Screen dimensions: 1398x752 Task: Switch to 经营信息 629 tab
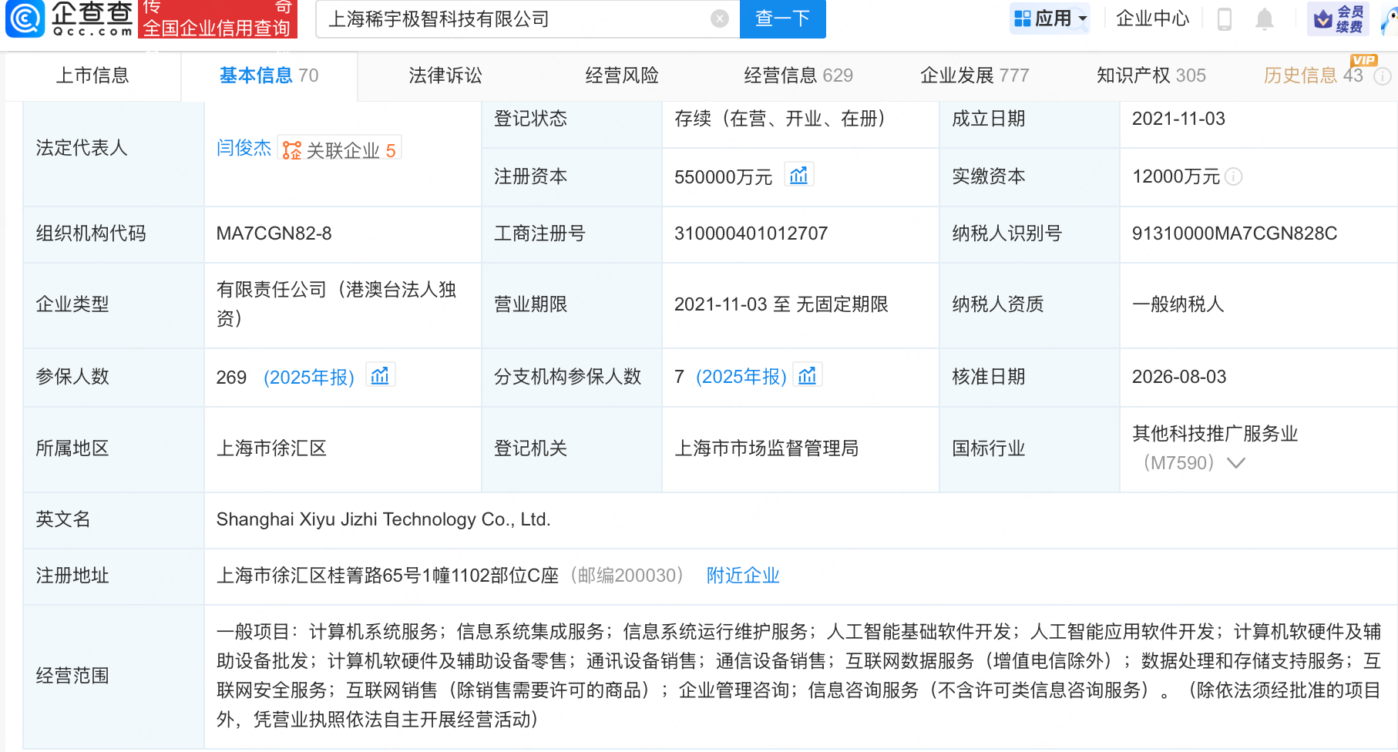pos(798,76)
